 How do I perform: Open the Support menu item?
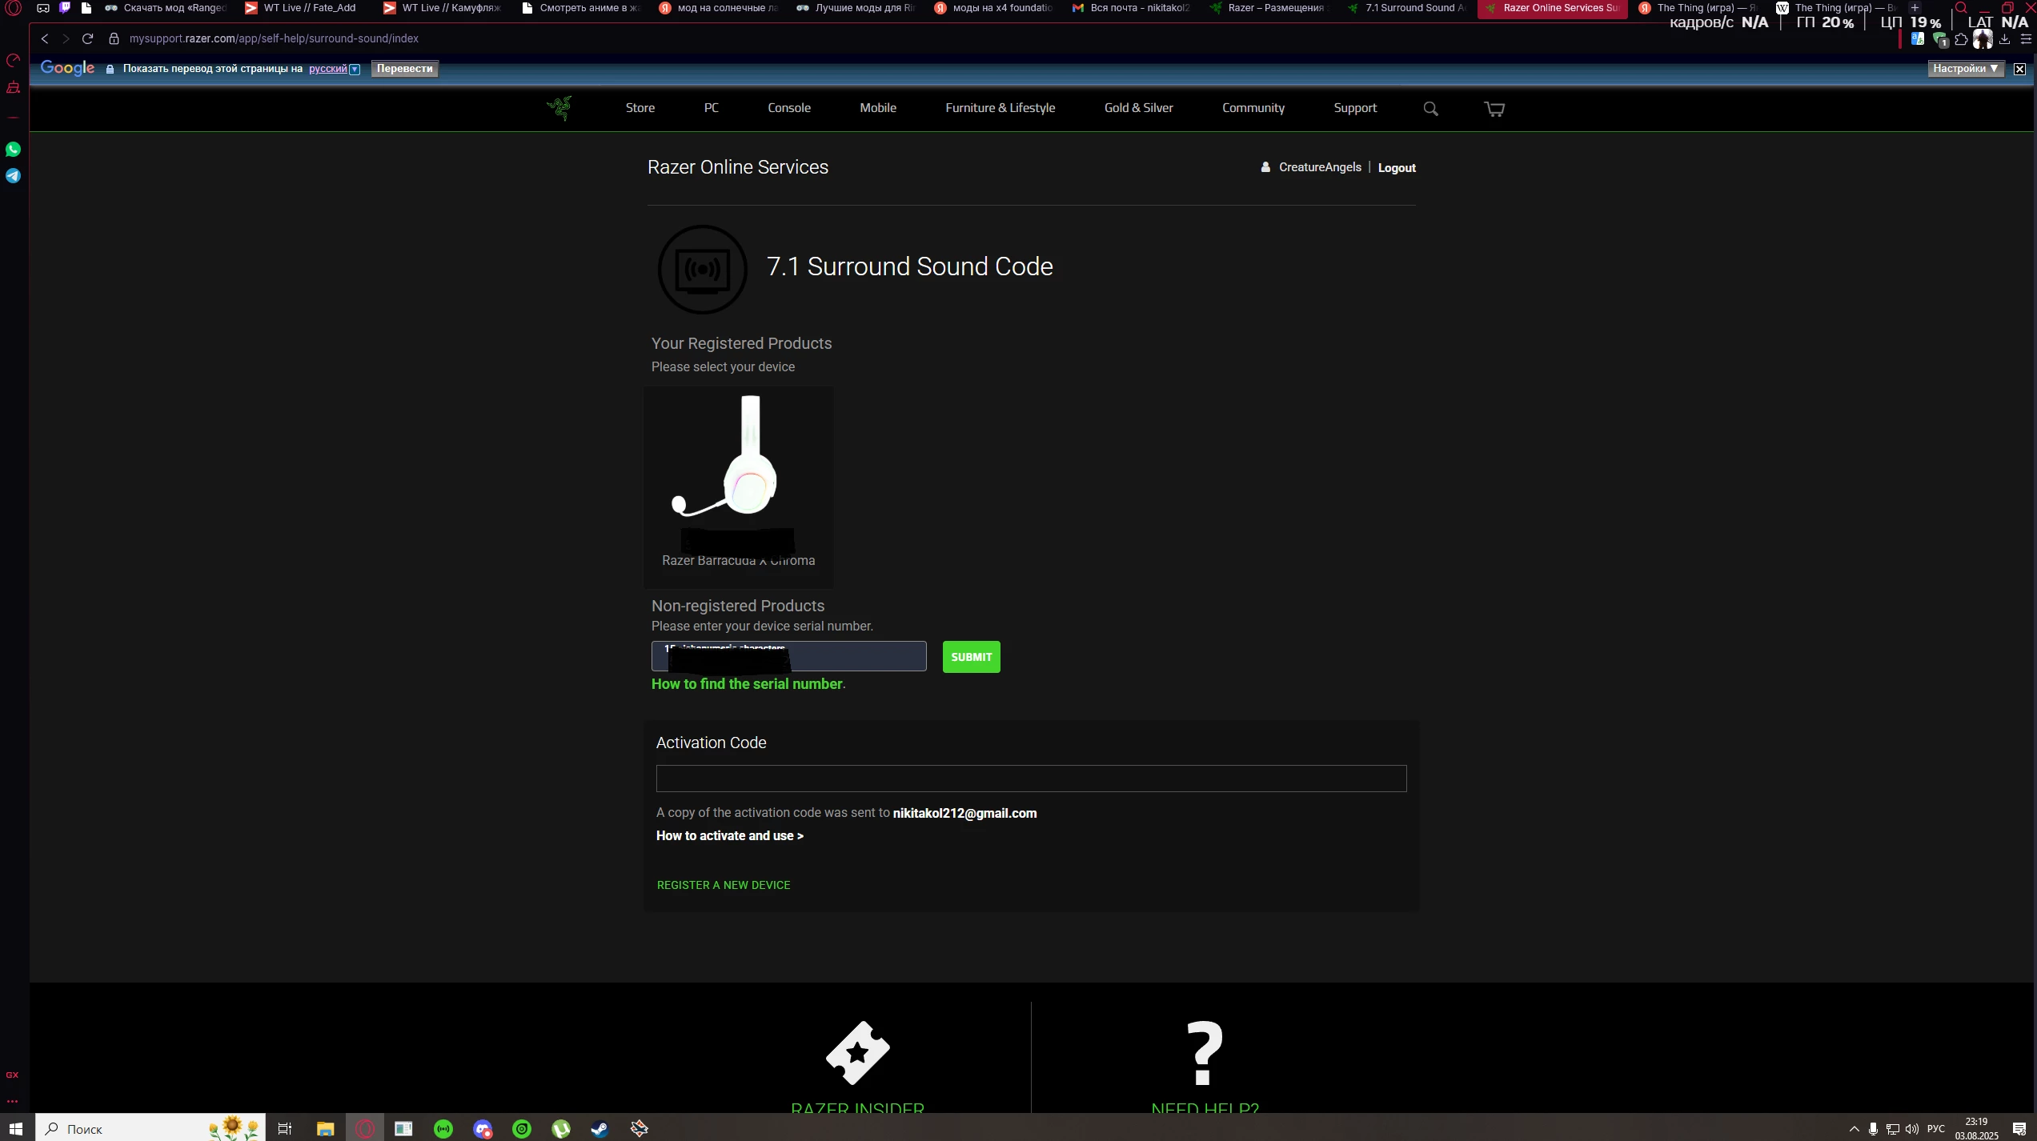1354,108
